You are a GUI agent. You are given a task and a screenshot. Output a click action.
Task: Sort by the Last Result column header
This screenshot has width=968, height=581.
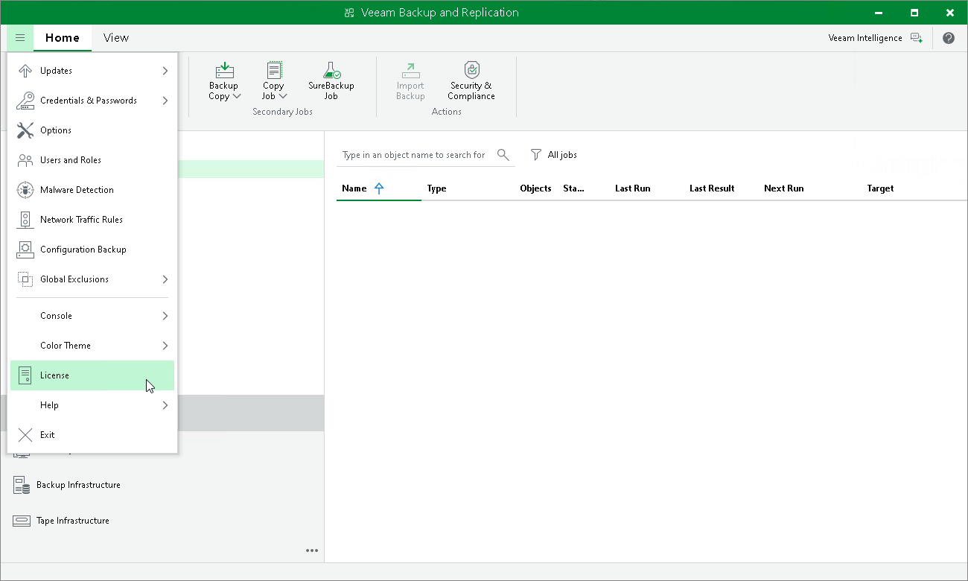tap(712, 188)
